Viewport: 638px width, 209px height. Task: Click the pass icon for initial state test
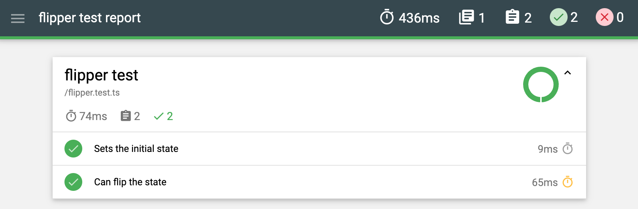73,149
